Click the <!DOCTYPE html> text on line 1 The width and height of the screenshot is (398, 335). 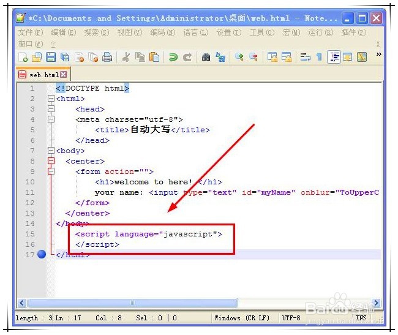coord(92,88)
